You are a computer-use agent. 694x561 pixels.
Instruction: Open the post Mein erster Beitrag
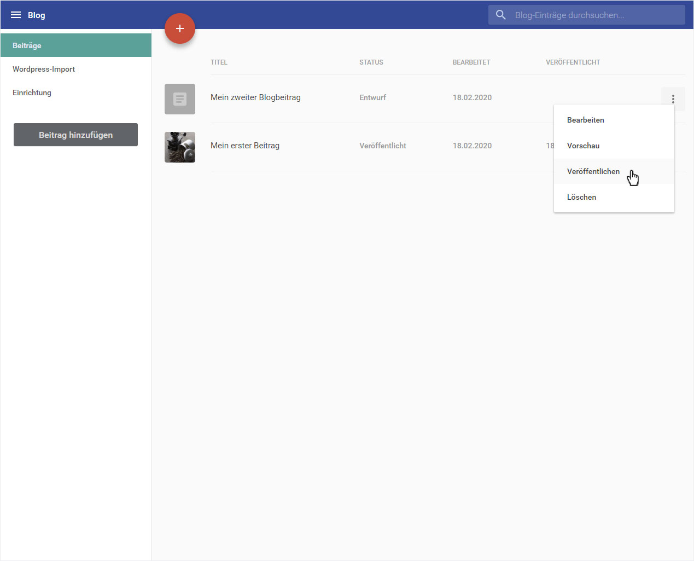tap(245, 146)
